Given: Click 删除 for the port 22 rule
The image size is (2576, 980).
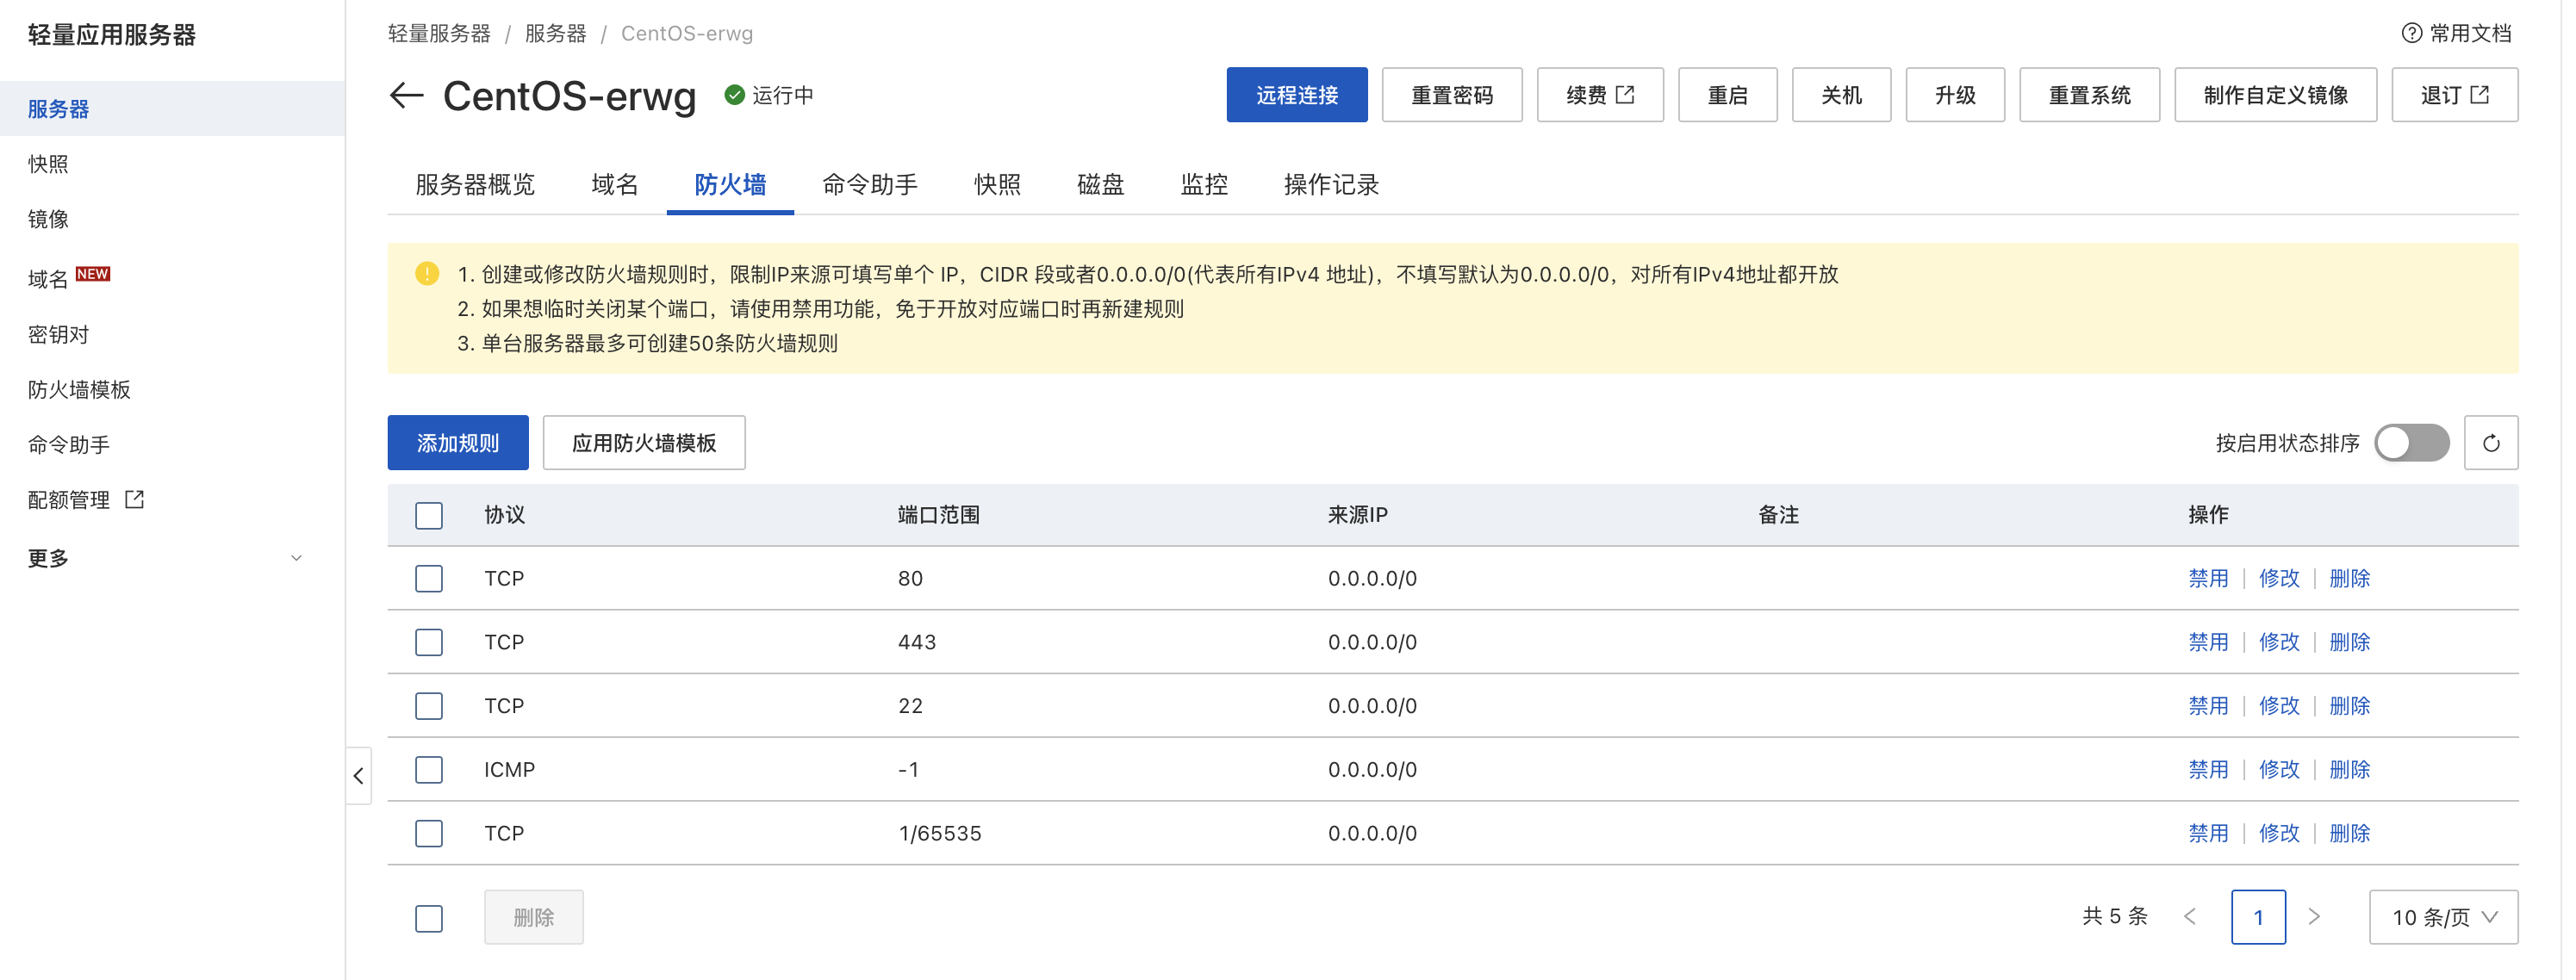Looking at the screenshot, I should pos(2350,706).
